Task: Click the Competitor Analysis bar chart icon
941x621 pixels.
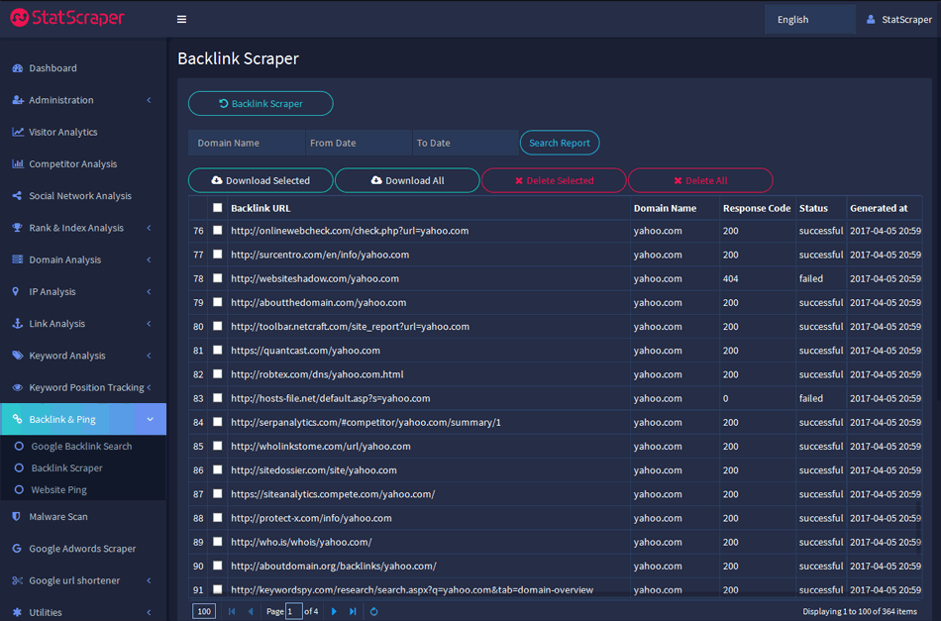Action: click(18, 163)
